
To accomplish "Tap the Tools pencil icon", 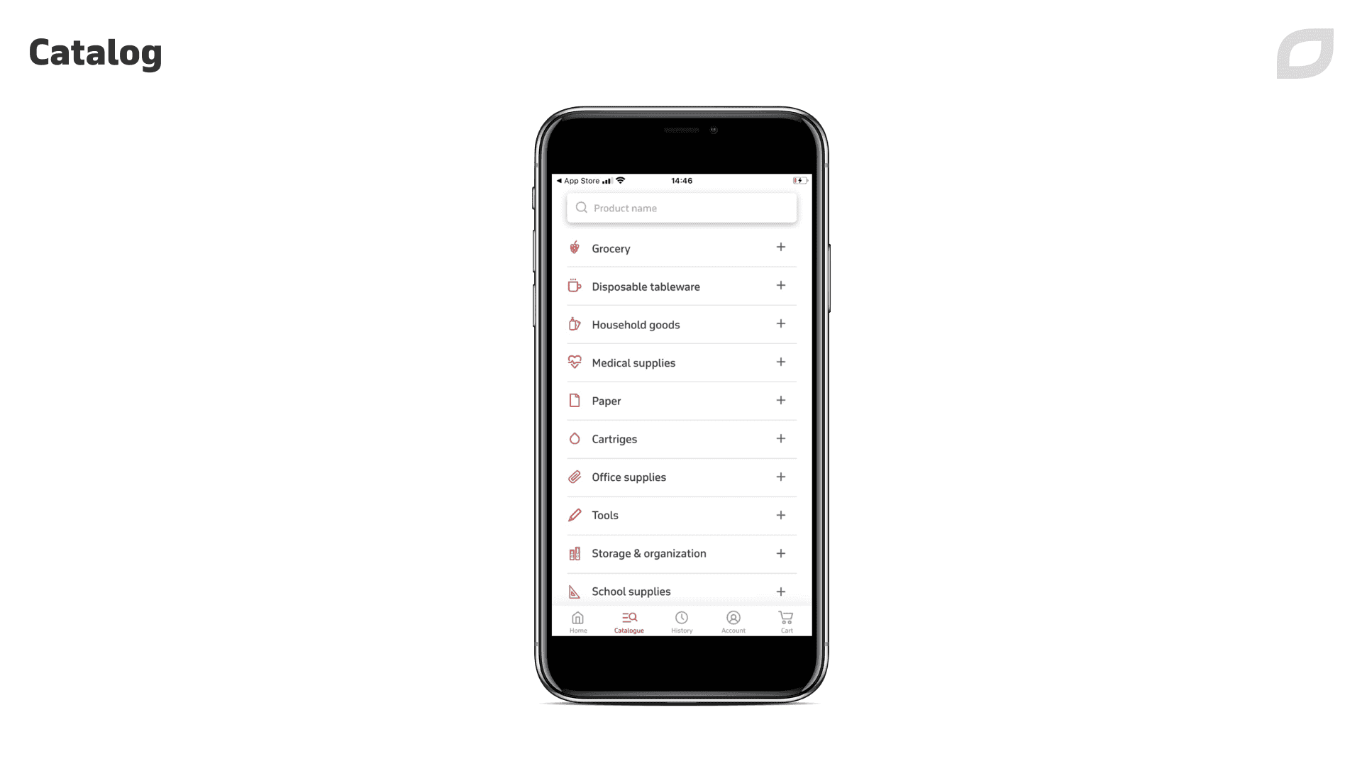I will click(575, 514).
